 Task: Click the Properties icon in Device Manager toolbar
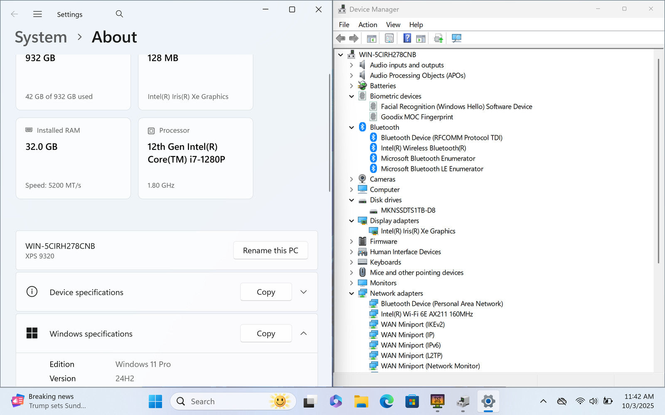[x=389, y=39]
